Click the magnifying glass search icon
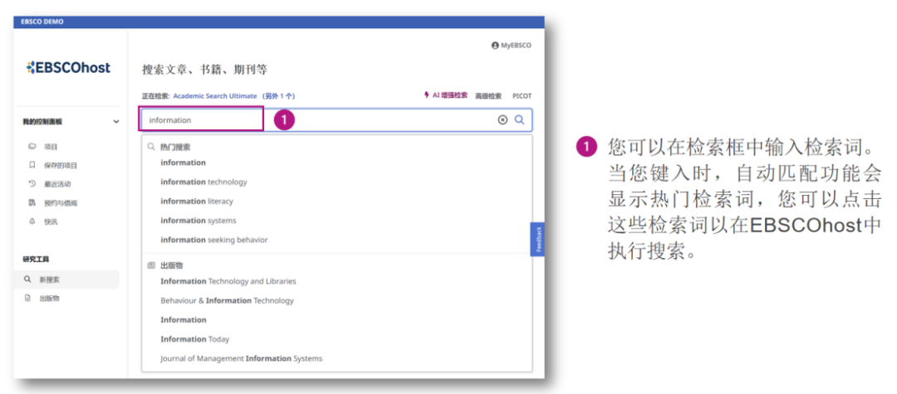This screenshot has height=394, width=897. (519, 120)
